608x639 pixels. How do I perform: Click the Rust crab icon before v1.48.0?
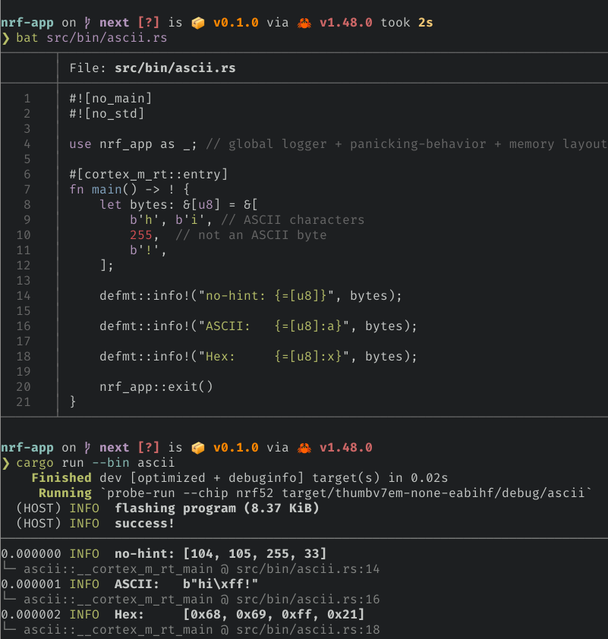coord(303,22)
